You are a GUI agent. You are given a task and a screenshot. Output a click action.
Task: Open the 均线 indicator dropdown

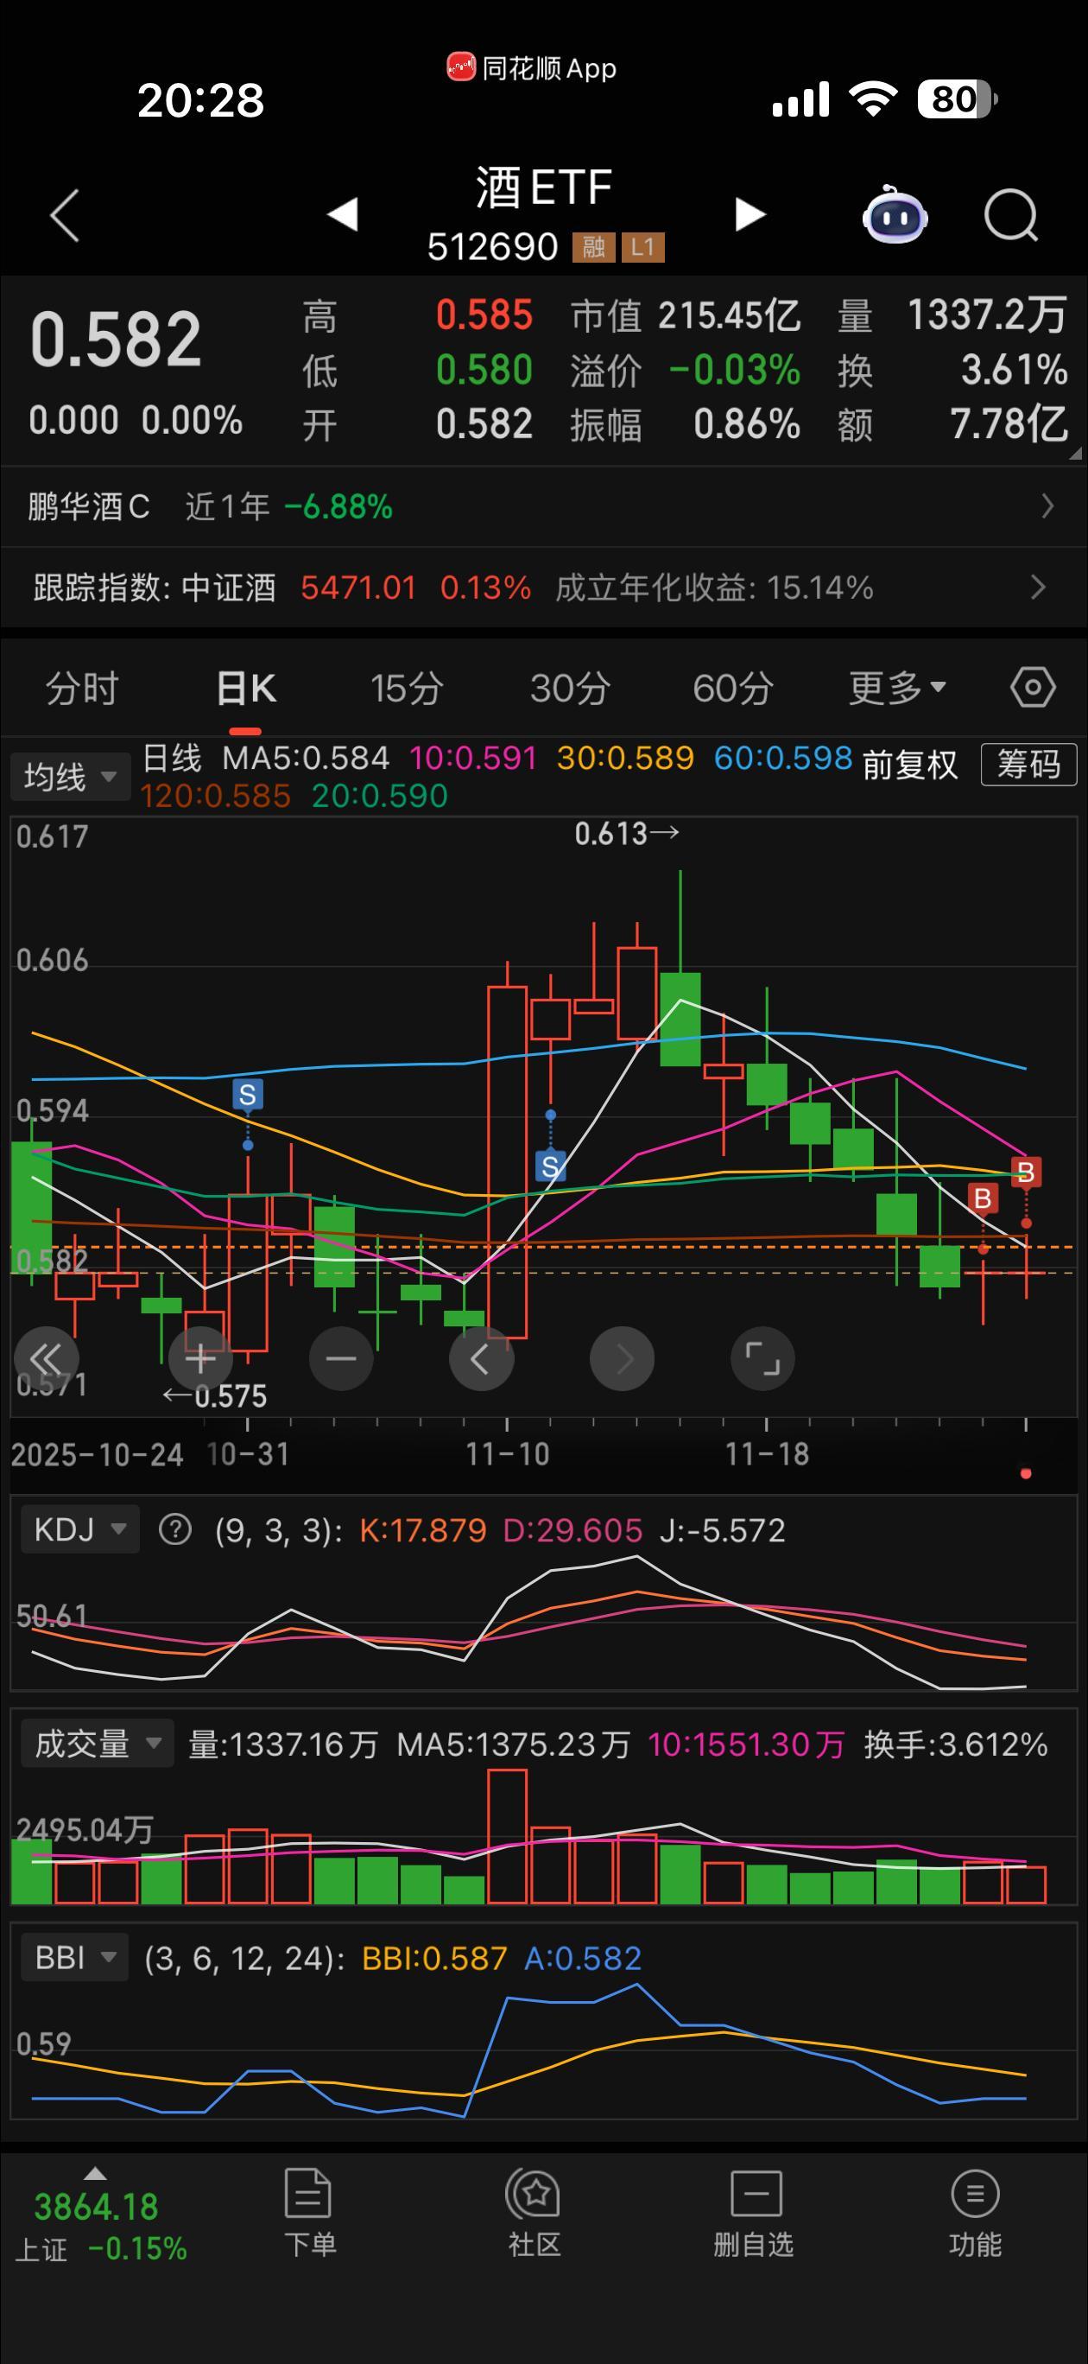[70, 778]
